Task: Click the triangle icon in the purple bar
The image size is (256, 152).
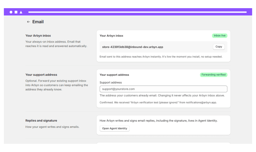Action: click(21, 12)
